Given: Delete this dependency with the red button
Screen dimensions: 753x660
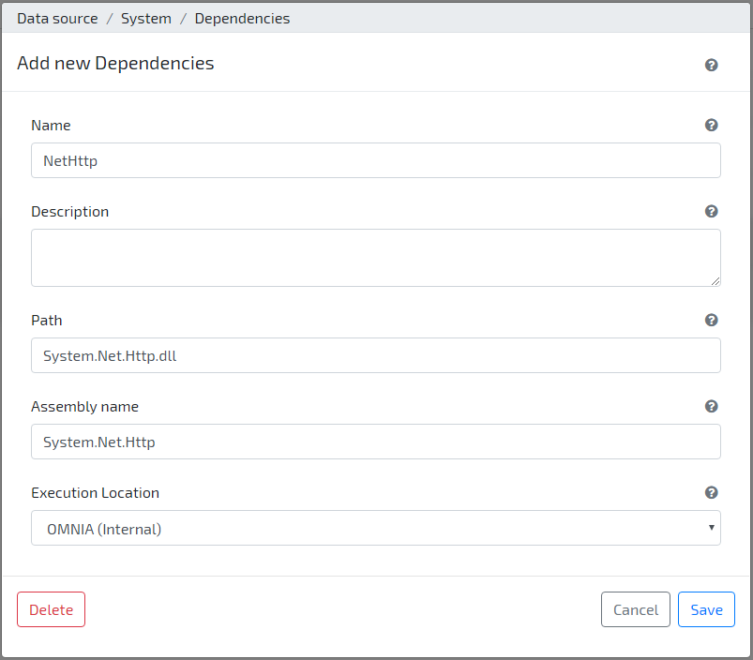Looking at the screenshot, I should point(51,609).
